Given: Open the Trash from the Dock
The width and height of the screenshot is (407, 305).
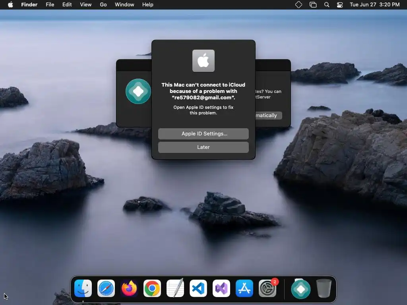Looking at the screenshot, I should (x=324, y=288).
